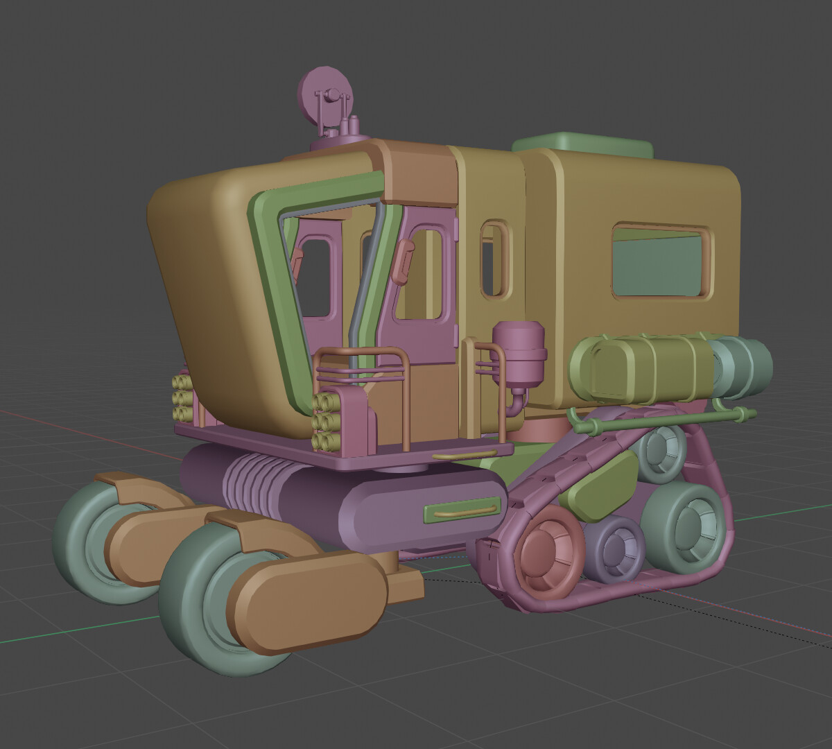Click the green olive fuel tank cylinder
The image size is (832, 749).
[638, 368]
